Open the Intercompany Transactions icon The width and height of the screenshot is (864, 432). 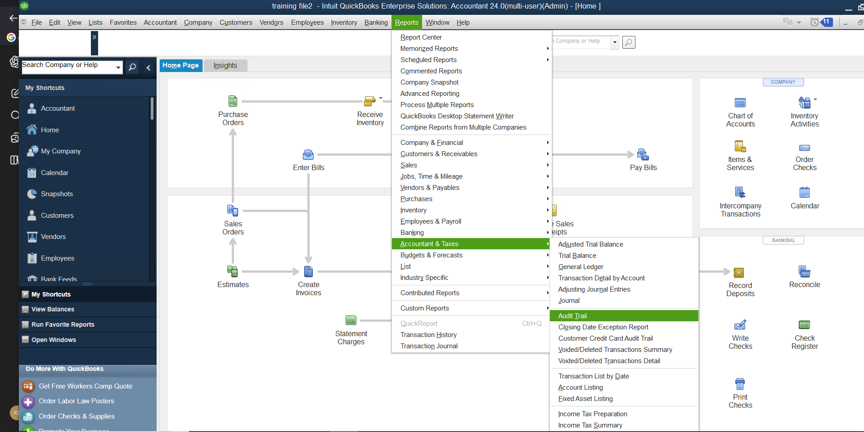pos(740,193)
